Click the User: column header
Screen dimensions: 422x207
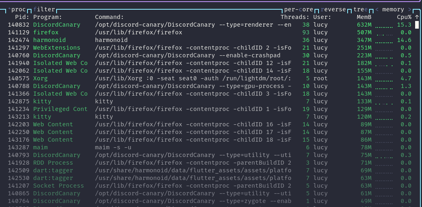tap(322, 17)
